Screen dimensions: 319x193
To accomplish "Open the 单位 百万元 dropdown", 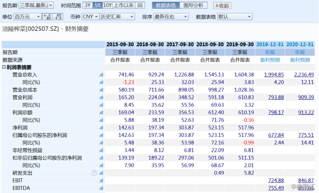I will [x=26, y=17].
